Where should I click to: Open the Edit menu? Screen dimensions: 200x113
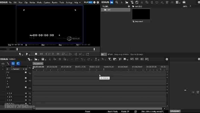[x=15, y=3]
